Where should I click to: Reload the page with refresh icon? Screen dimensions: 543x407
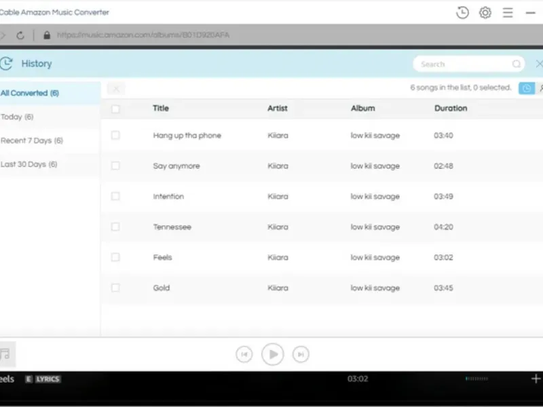20,35
